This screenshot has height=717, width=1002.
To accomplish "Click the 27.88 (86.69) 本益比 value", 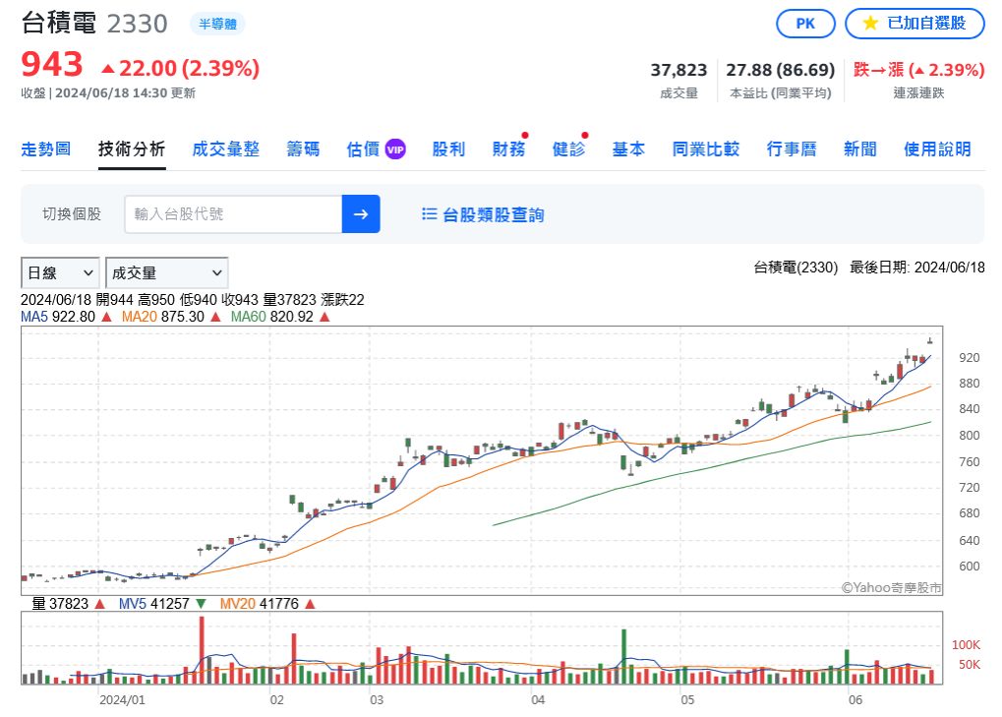I will click(780, 70).
